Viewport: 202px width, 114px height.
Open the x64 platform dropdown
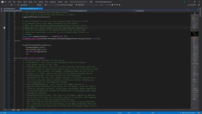pyautogui.click(x=50, y=5)
